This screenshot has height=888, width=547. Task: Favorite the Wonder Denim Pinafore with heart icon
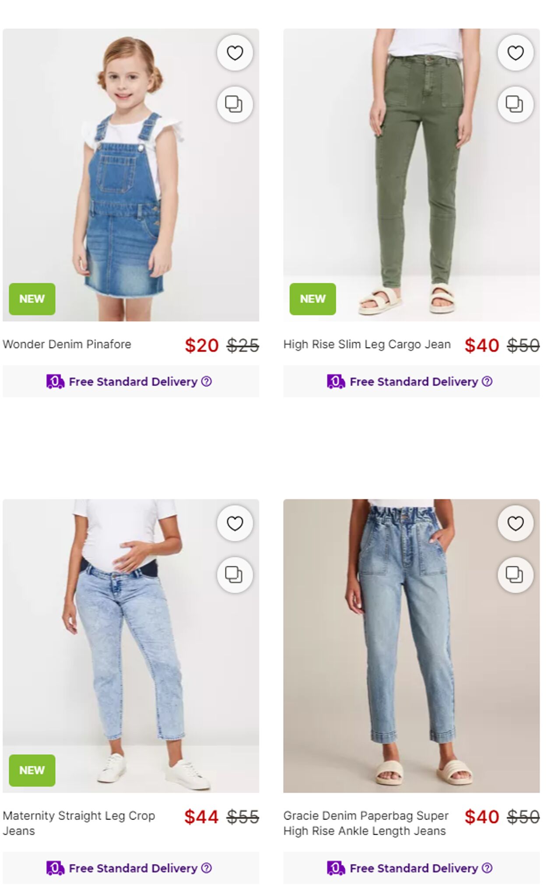pos(235,53)
